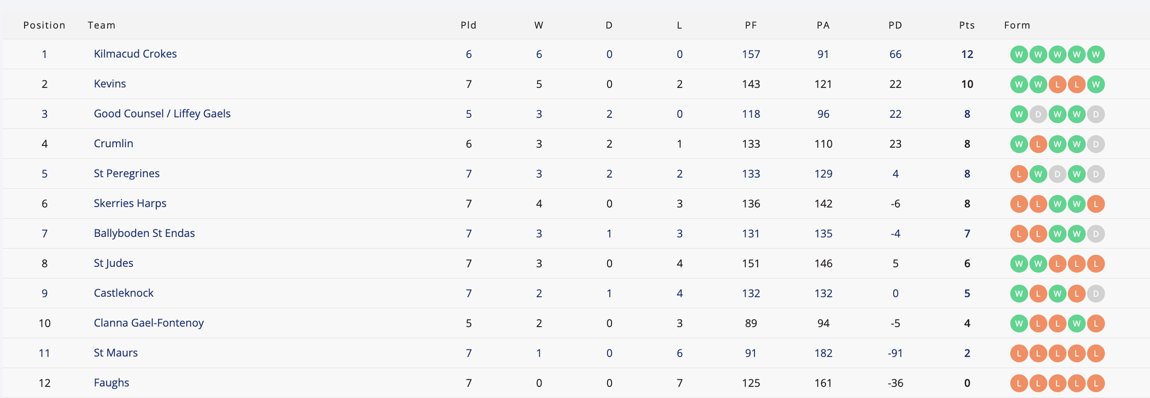Click Kevins' points total of 10
This screenshot has width=1150, height=398.
click(967, 84)
